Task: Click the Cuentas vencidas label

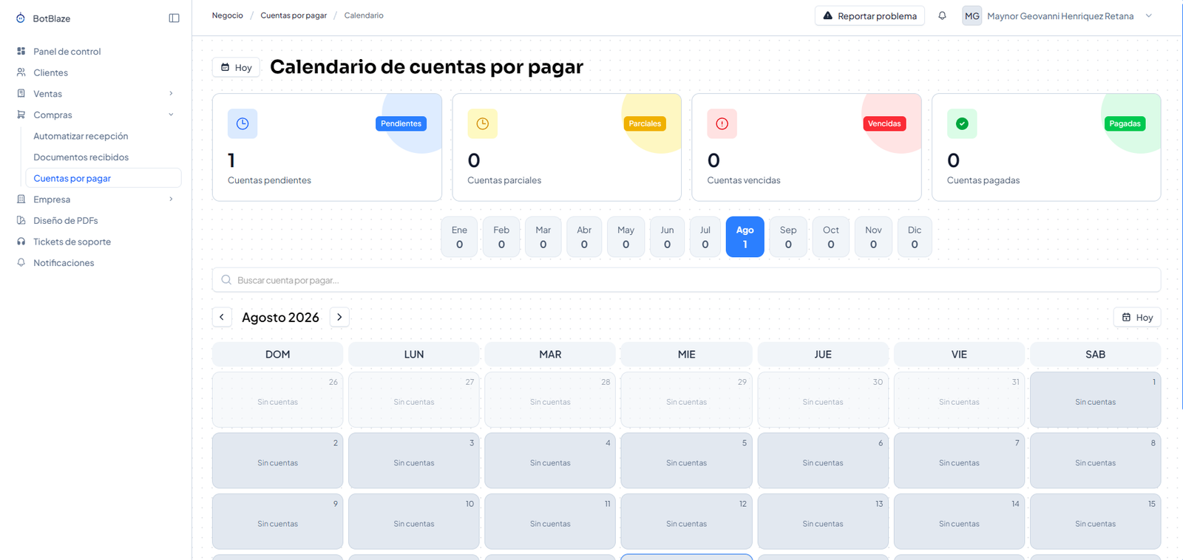Action: coord(743,180)
